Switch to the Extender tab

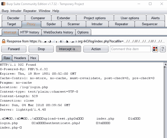coord(64,18)
